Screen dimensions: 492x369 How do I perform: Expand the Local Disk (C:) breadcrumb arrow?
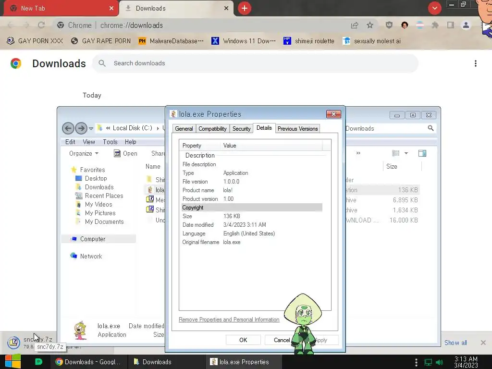pyautogui.click(x=158, y=128)
